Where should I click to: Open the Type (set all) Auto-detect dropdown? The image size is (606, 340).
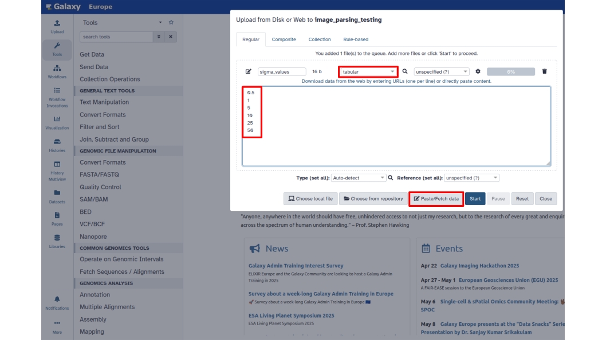pyautogui.click(x=358, y=178)
